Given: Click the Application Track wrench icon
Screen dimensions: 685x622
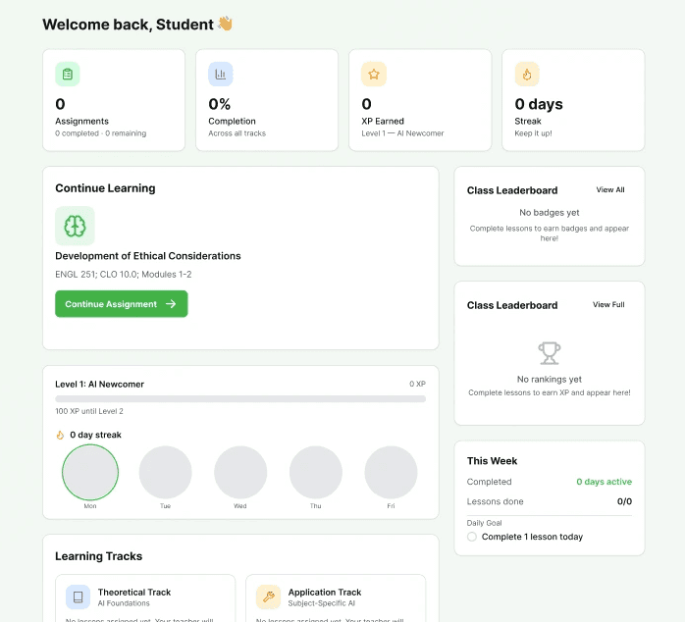Looking at the screenshot, I should (268, 597).
